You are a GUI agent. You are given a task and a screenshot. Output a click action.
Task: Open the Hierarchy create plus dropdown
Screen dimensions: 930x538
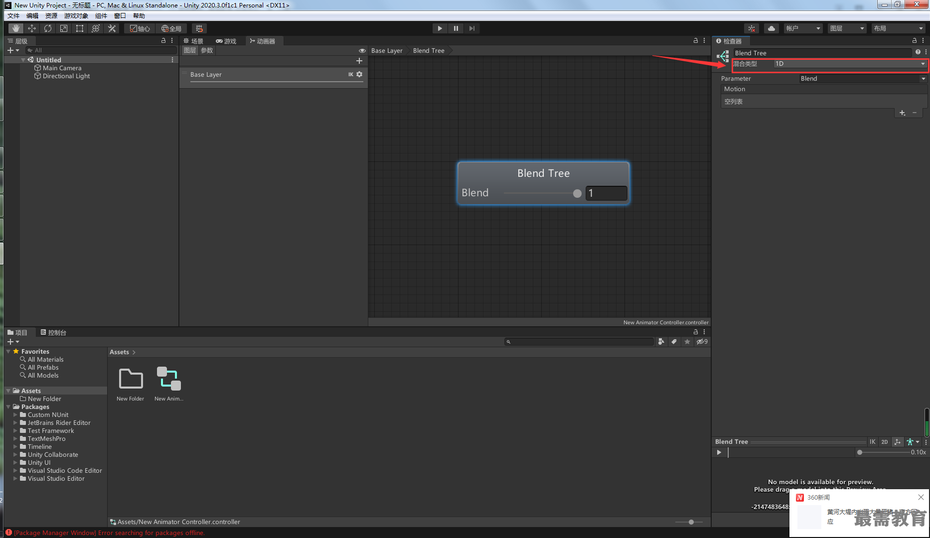13,50
